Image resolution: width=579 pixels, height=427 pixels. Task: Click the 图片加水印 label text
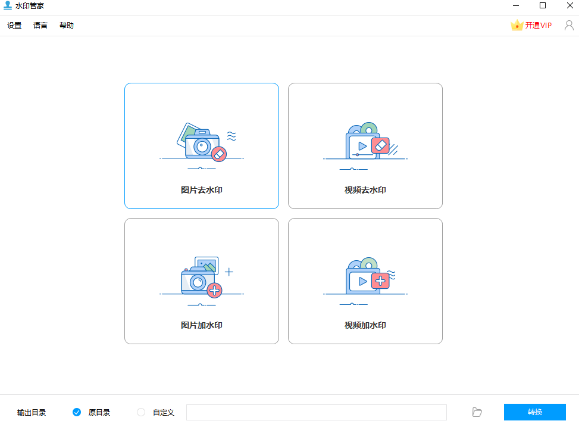point(202,325)
